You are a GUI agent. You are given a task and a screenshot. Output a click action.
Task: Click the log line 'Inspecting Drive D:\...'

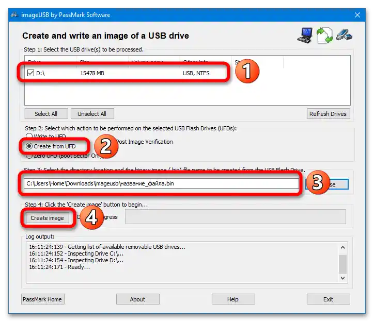click(x=76, y=260)
